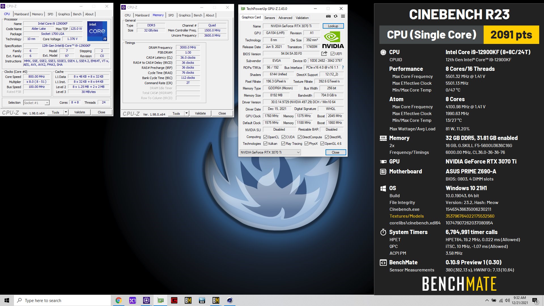Viewport: 544px width, 306px height.
Task: Open the second BenchMate taskbar icon
Action: (216, 300)
